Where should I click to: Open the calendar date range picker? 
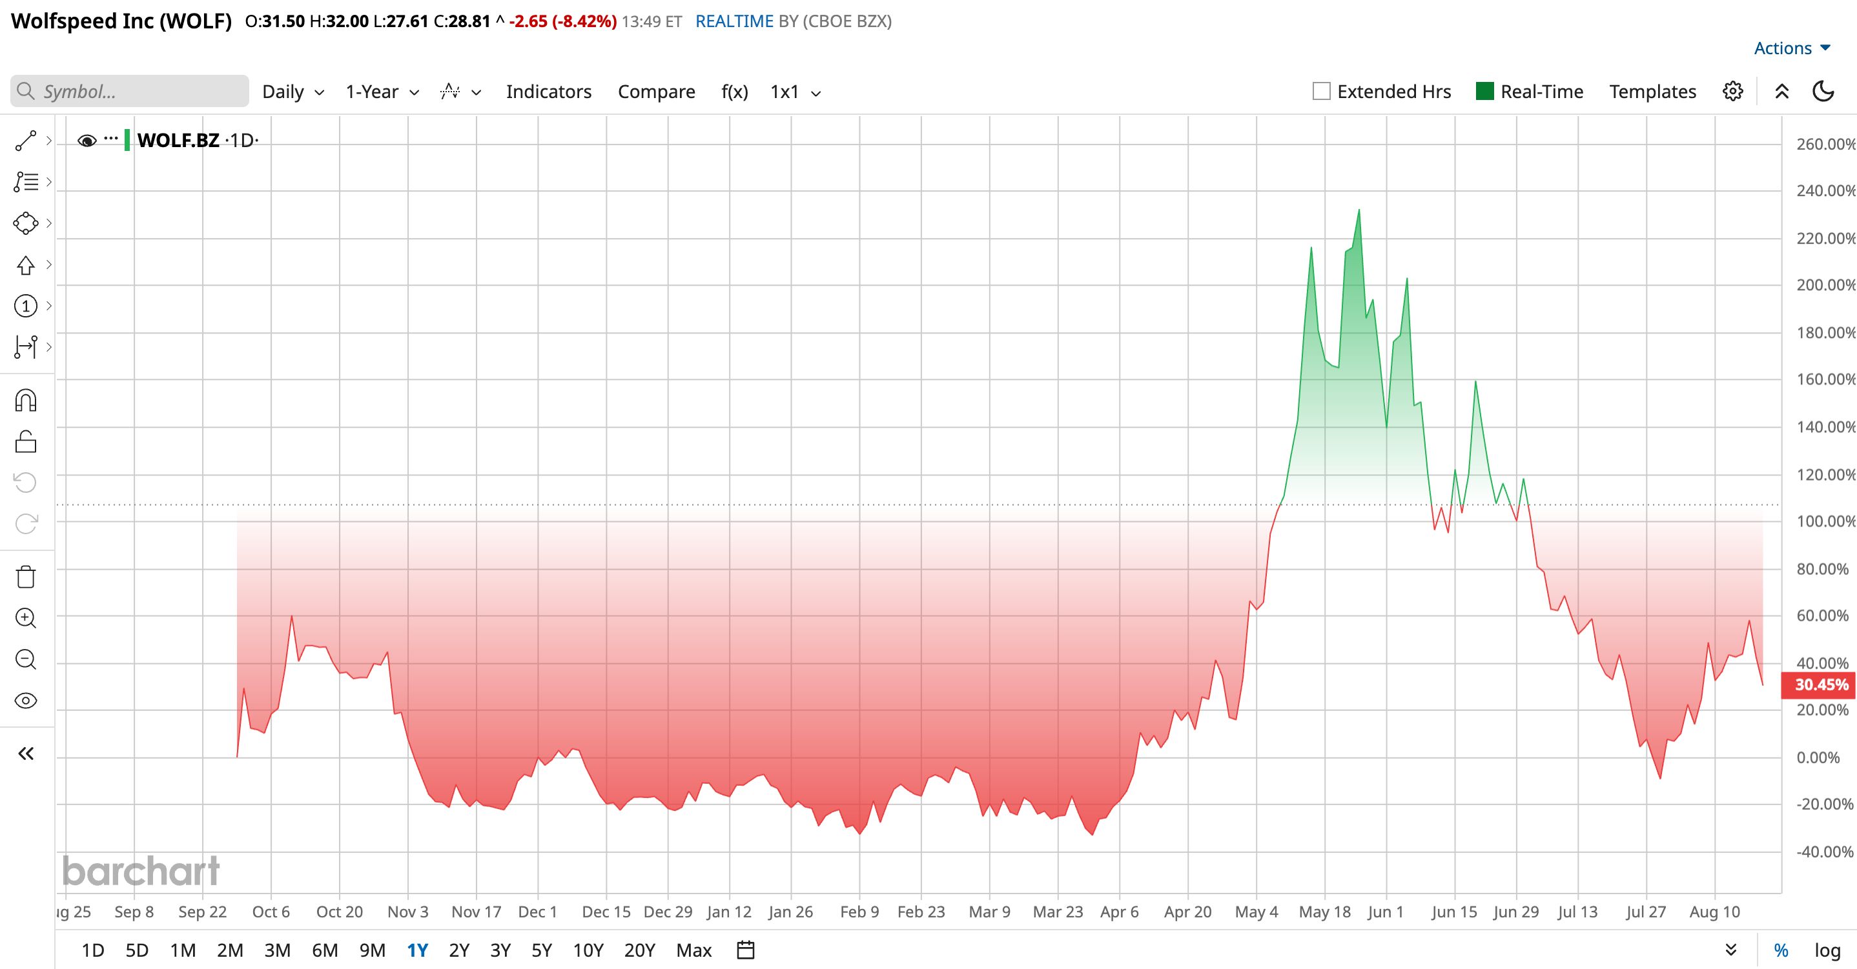(745, 950)
